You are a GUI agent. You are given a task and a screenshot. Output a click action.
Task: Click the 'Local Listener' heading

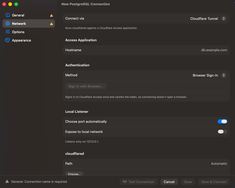click(x=77, y=111)
